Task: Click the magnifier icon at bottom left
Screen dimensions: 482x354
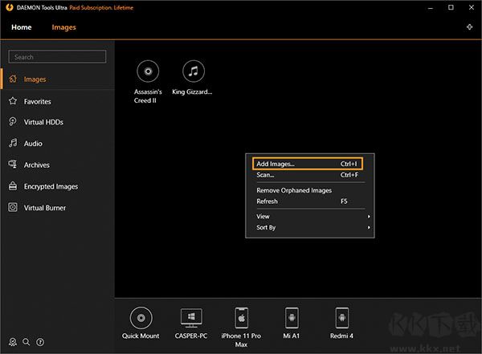Action: (x=27, y=342)
